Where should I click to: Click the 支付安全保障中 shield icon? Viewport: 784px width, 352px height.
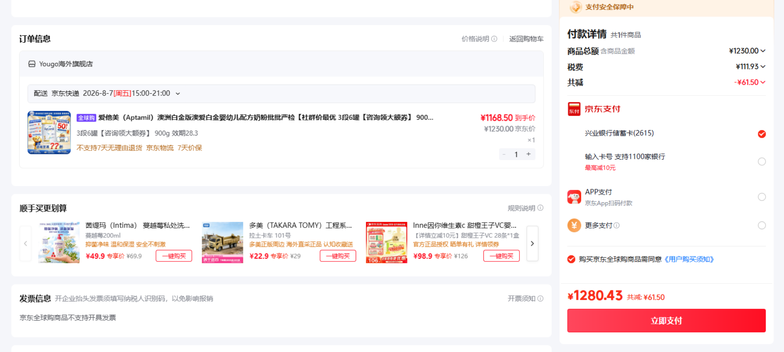click(x=575, y=7)
